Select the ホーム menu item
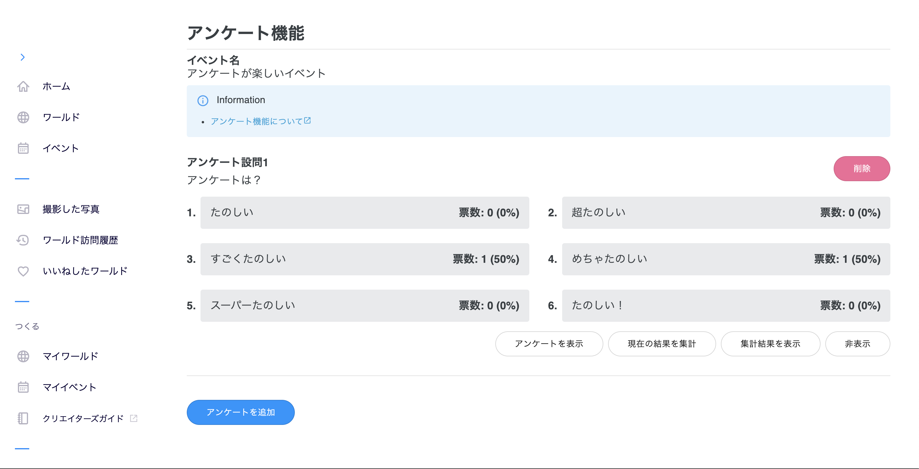919x469 pixels. pyautogui.click(x=56, y=86)
